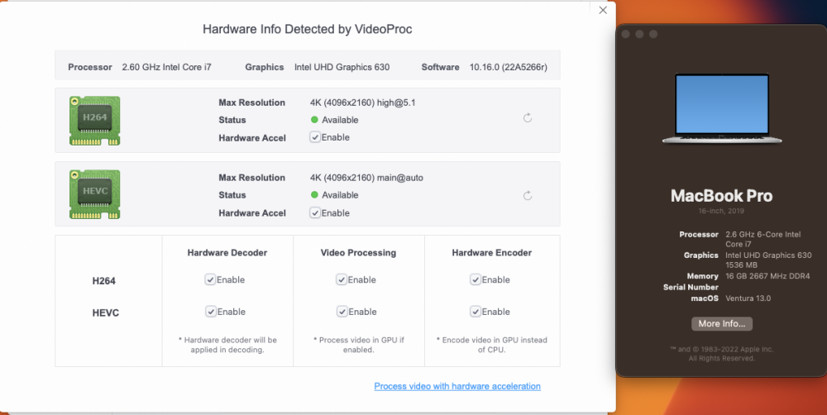Click zoom button of About This Mac
This screenshot has height=415, width=827.
(x=653, y=34)
